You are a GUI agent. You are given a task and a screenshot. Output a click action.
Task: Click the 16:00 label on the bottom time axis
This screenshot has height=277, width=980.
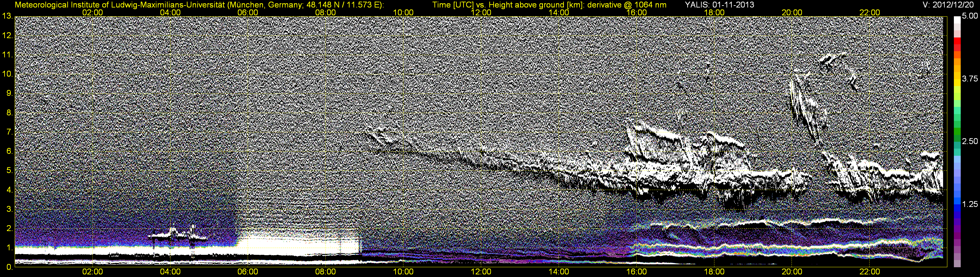[x=636, y=272]
